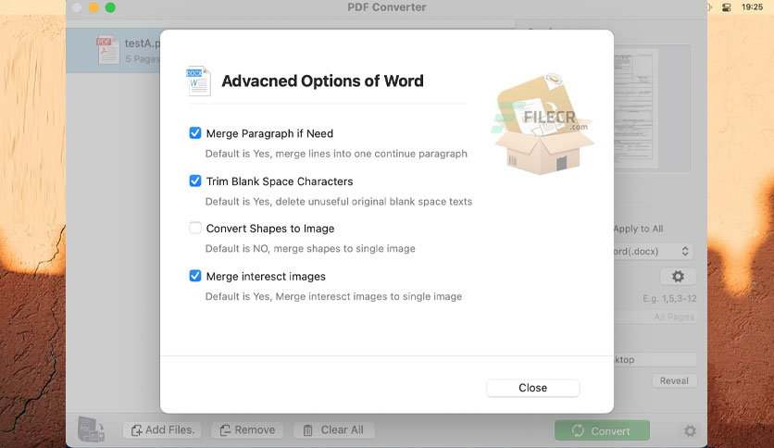Click the Merge interesct images label
Screen dimensions: 774x448
pos(266,277)
